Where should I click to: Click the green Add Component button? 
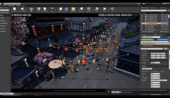147,39
